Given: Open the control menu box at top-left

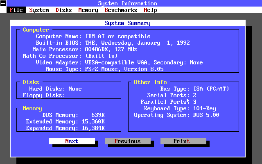Looking at the screenshot, I should pos(3,3).
